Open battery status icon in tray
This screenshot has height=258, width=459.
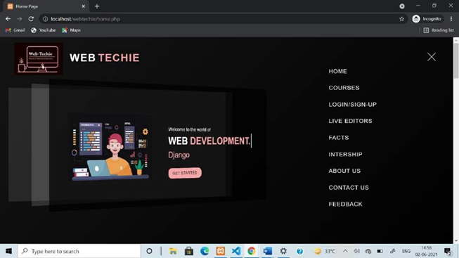point(380,251)
